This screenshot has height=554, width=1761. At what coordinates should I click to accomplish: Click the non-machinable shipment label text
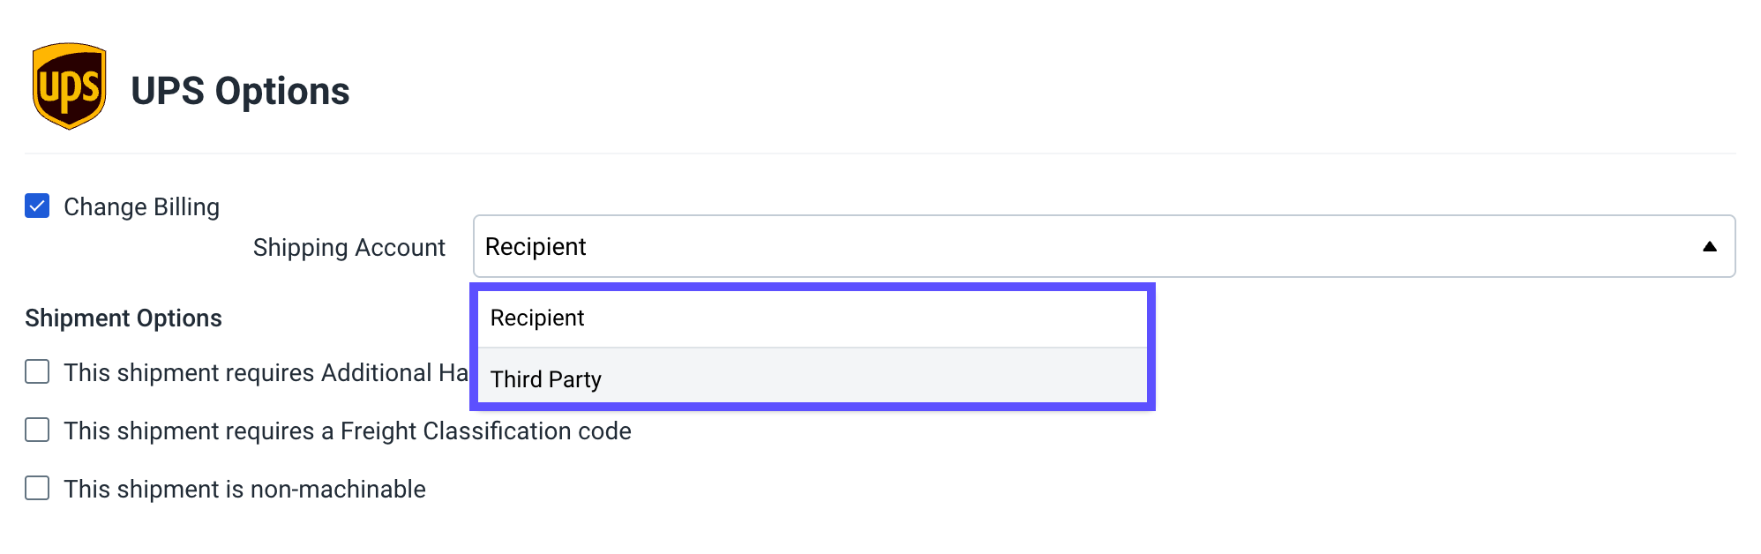244,489
